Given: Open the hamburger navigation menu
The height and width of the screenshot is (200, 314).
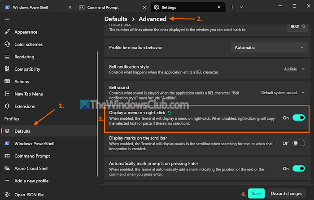Looking at the screenshot, I should [7, 19].
